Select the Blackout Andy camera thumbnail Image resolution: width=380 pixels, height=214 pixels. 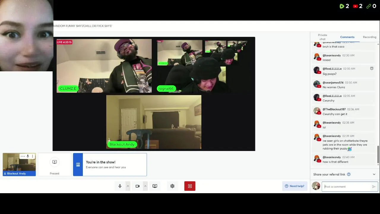click(x=19, y=165)
